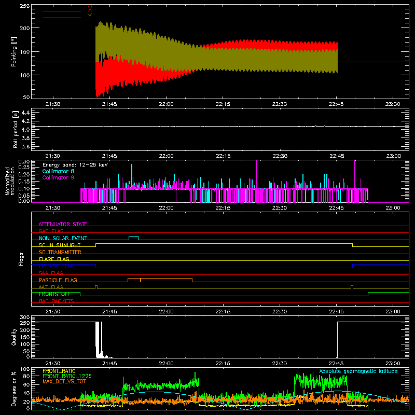415x415 pixels.
Task: Click the tall magenta Collimator 9 spike near 22:24
Action: [257, 174]
